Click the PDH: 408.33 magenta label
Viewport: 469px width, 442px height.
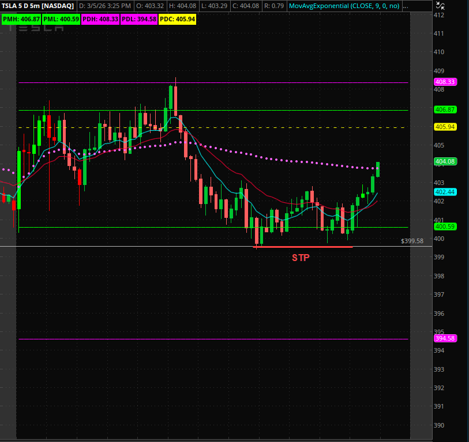pos(100,20)
